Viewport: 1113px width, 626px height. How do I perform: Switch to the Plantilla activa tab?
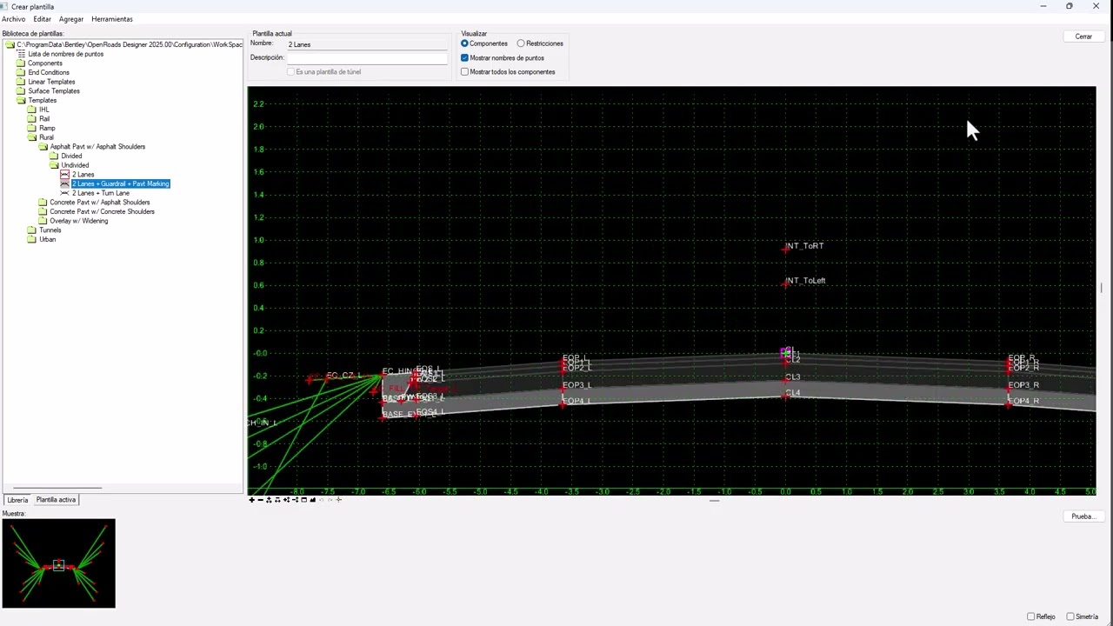56,500
